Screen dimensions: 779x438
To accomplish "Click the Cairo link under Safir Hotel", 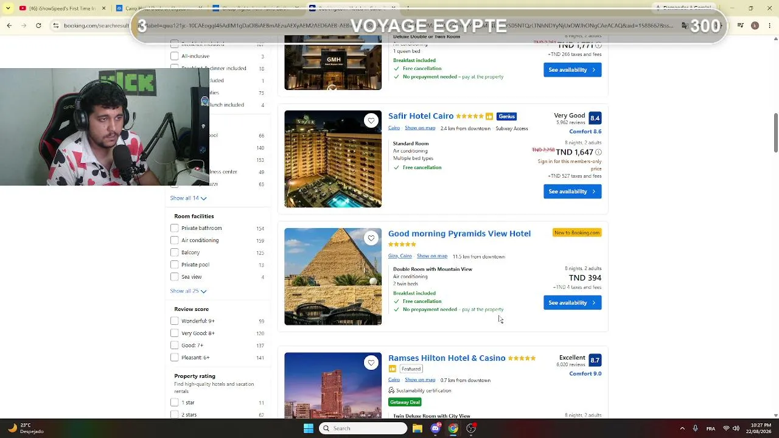I will click(394, 128).
